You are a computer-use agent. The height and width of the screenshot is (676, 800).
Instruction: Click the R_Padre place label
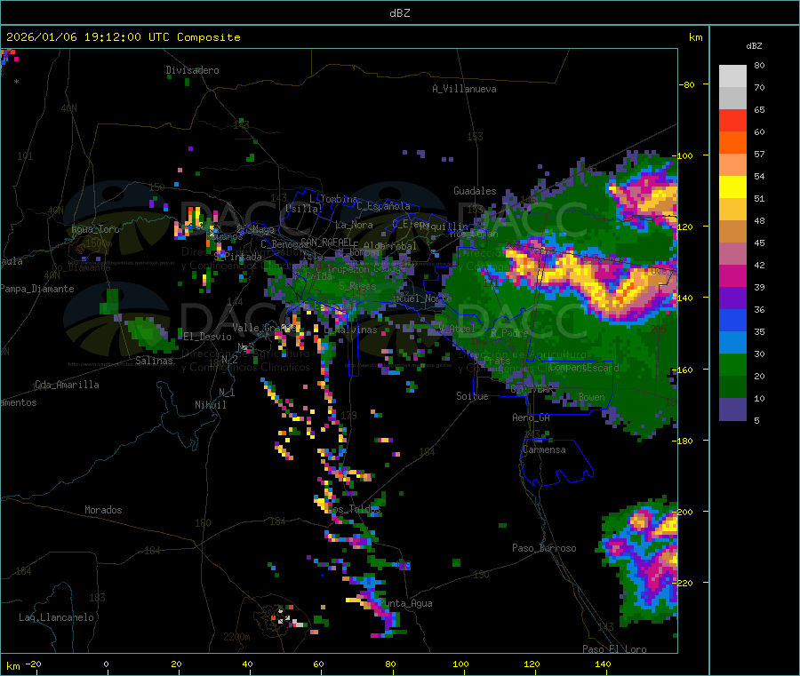pos(509,333)
